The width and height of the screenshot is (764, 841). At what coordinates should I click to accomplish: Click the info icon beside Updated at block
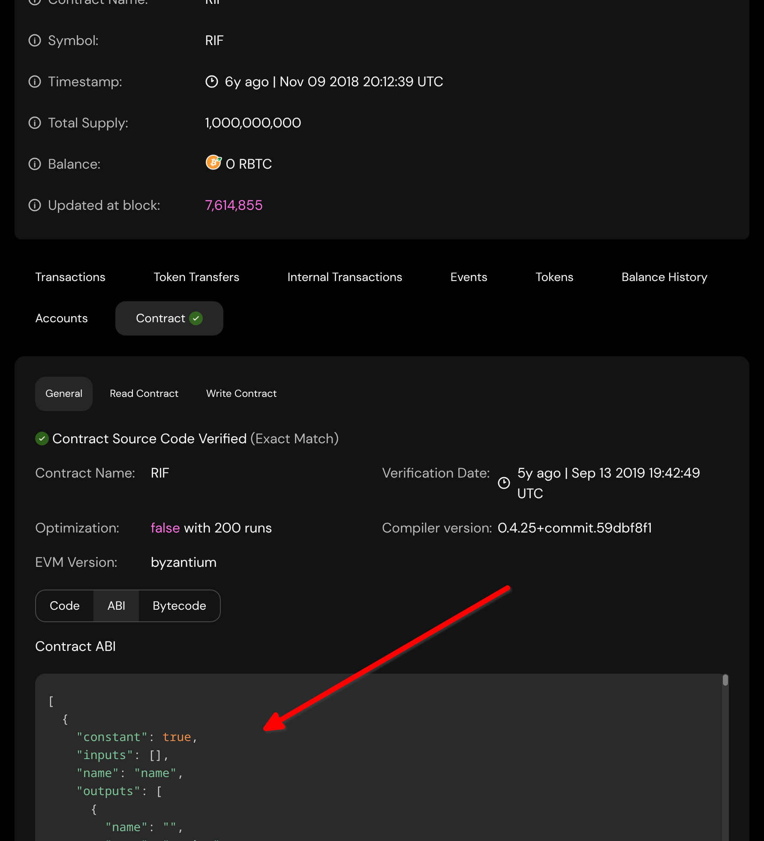(35, 205)
